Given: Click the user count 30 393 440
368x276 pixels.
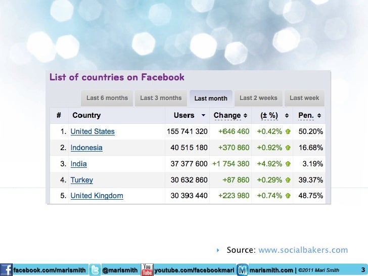Looking at the screenshot, I should [x=189, y=196].
